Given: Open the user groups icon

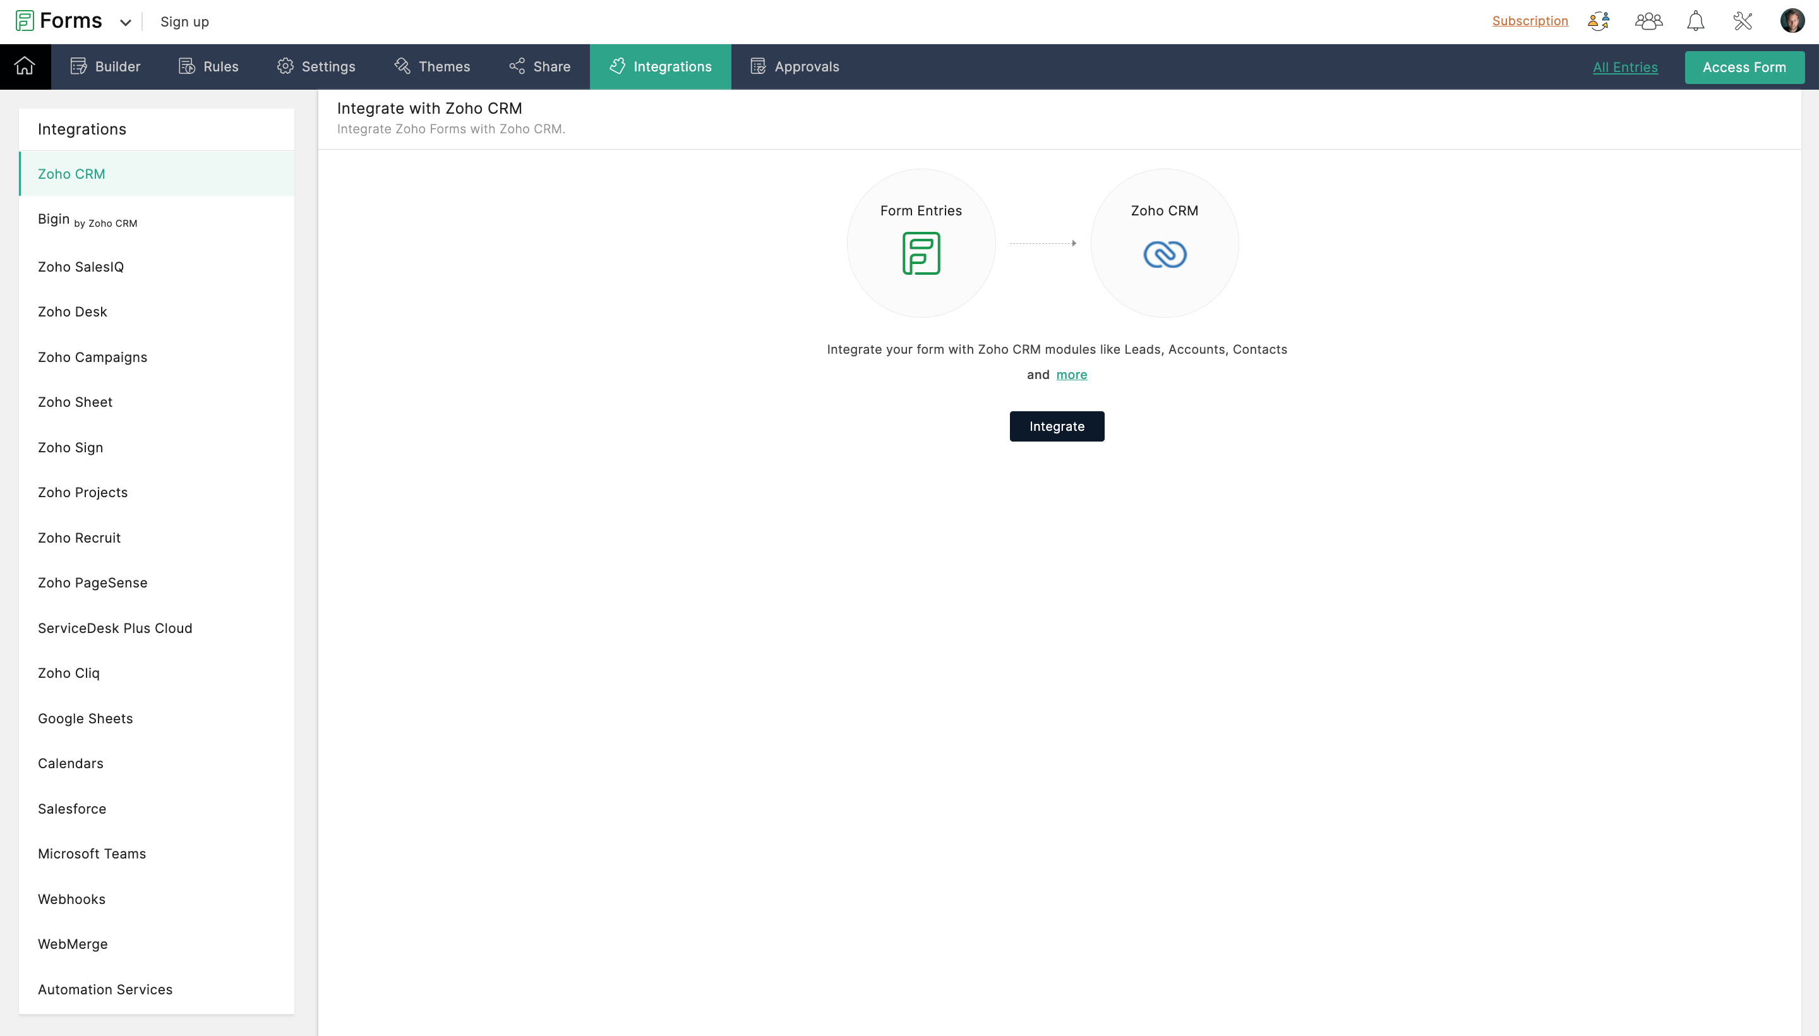Looking at the screenshot, I should pyautogui.click(x=1648, y=21).
